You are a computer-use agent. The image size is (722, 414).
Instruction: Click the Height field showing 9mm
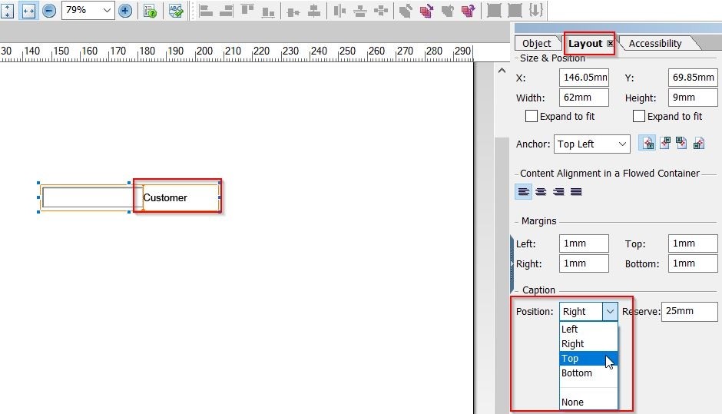(693, 98)
